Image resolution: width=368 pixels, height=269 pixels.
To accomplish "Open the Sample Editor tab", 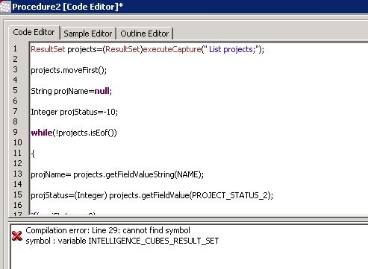I will 88,34.
